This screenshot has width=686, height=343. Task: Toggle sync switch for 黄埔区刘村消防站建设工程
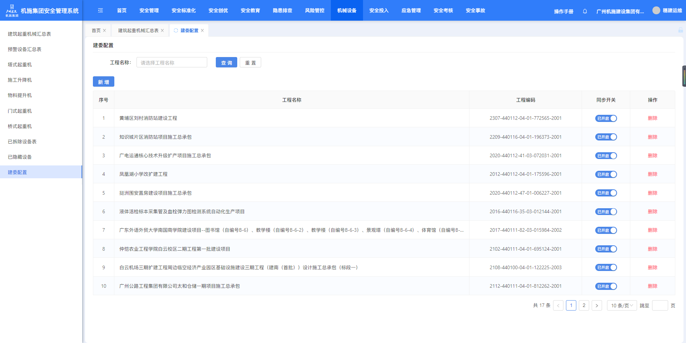click(606, 118)
